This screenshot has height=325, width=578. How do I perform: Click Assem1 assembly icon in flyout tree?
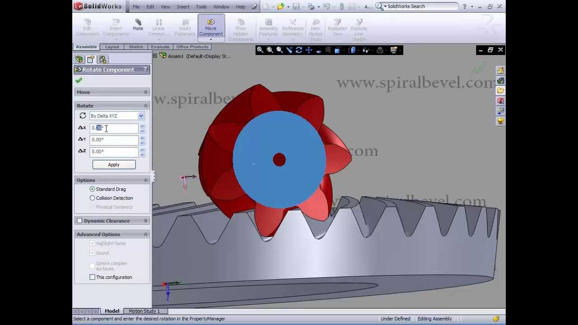(x=163, y=56)
